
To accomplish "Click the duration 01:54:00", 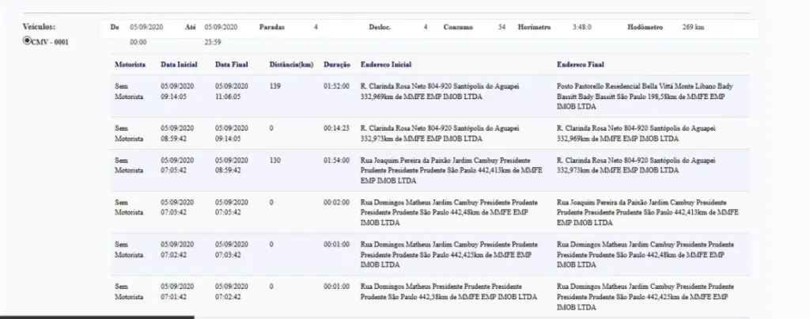I will tap(336, 160).
